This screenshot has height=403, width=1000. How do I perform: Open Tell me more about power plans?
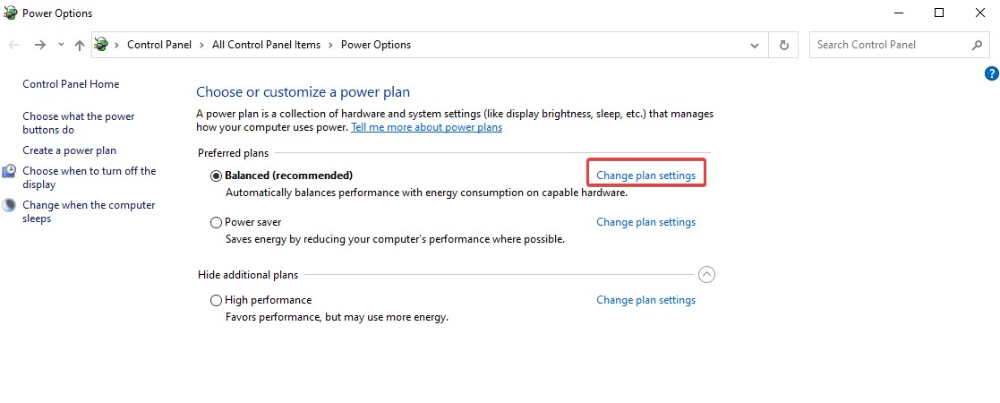click(x=426, y=127)
